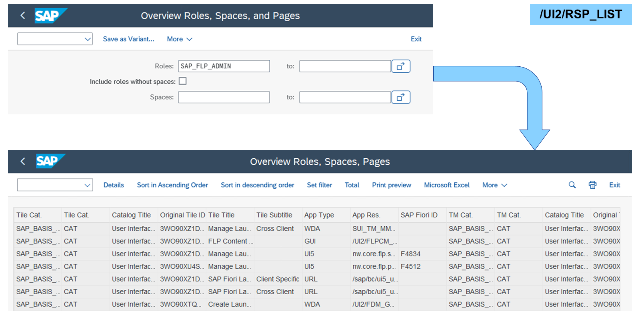
Task: Select App Res. column header
Action: click(374, 215)
